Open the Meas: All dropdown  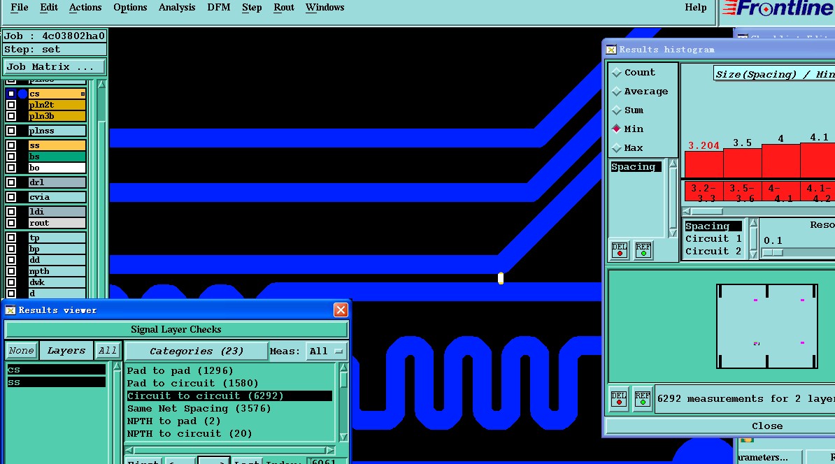pos(326,351)
